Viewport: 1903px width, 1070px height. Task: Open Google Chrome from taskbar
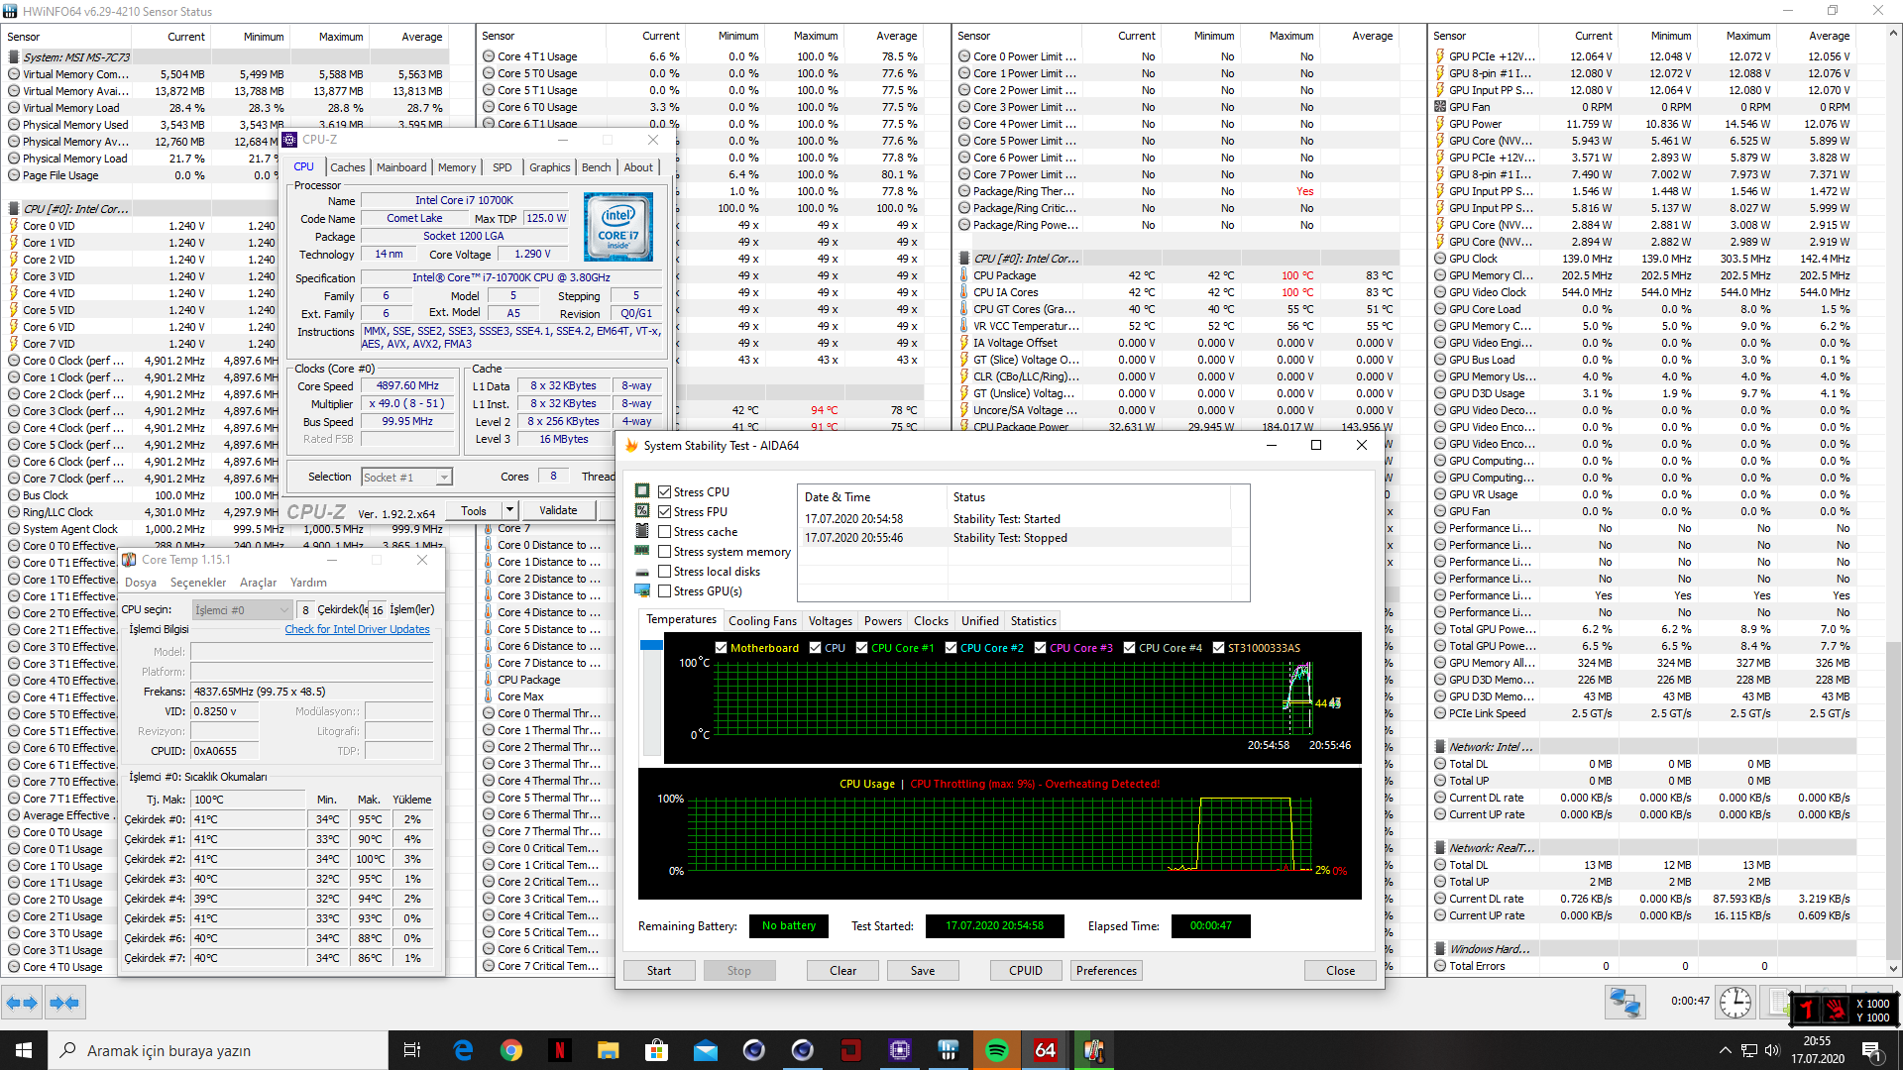511,1050
